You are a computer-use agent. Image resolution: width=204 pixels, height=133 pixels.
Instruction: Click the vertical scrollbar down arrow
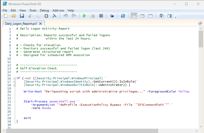[x=201, y=127]
